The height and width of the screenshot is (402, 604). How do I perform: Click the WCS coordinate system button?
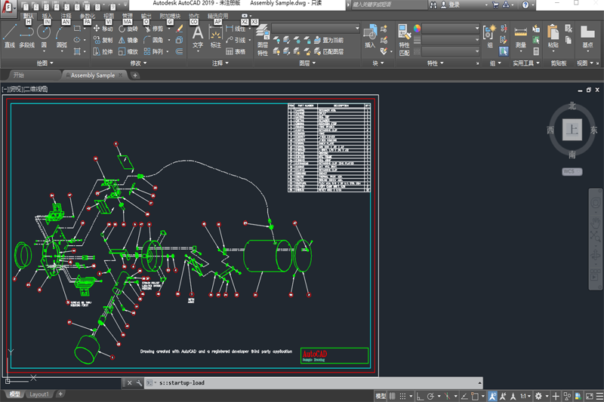pyautogui.click(x=572, y=171)
